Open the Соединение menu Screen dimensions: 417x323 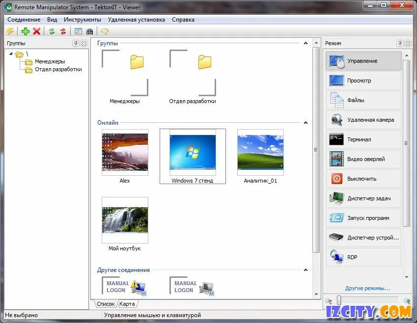point(24,20)
